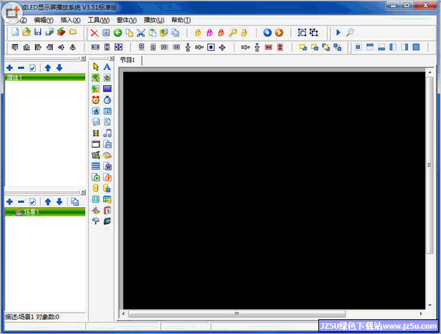Screen dimensions: 441x334
Task: Open the 编辑(Y) menu
Action: coord(44,20)
